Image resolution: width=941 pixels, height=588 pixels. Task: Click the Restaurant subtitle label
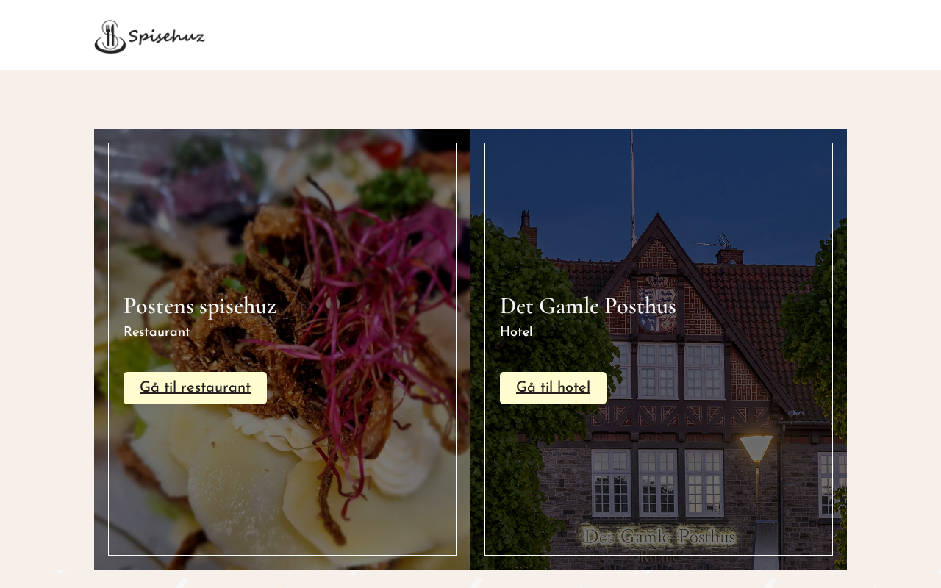(x=157, y=332)
